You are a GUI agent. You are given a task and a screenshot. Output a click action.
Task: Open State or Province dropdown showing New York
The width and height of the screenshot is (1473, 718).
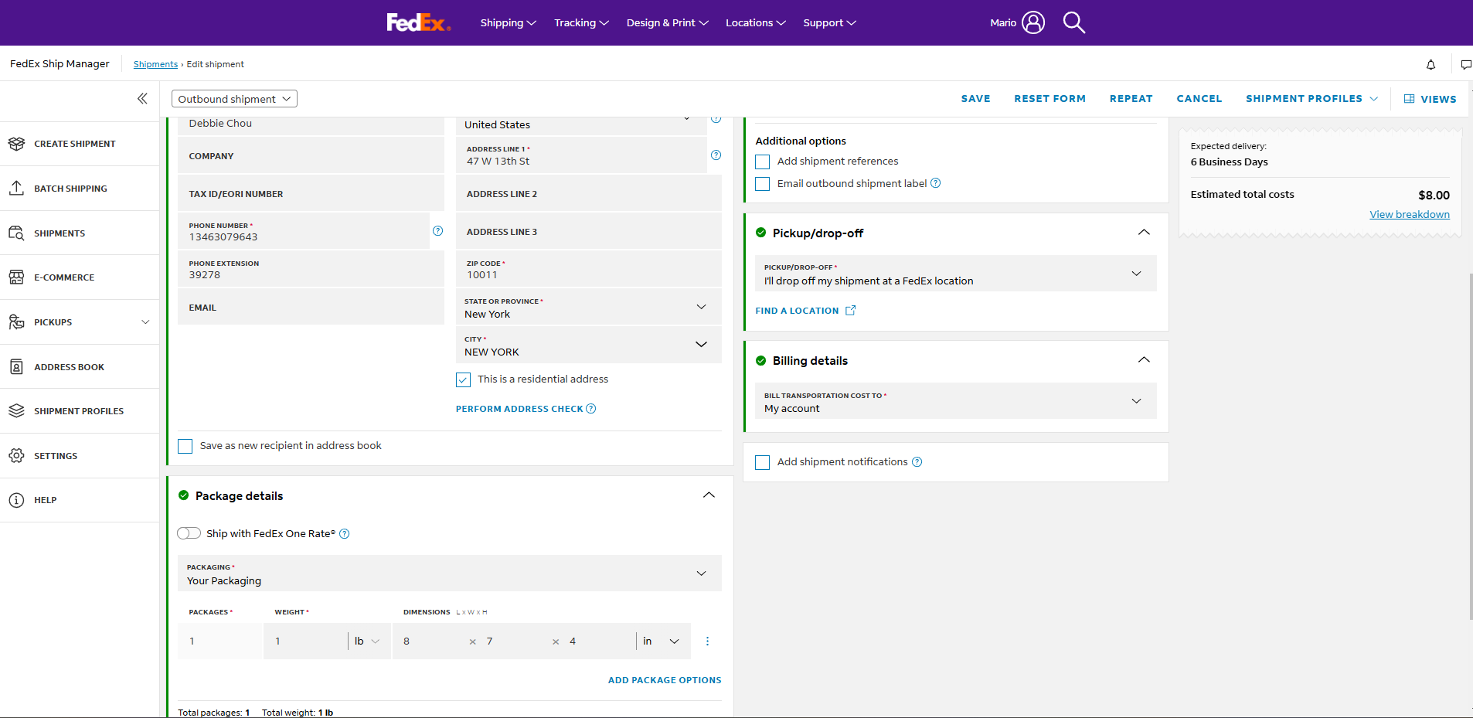[x=589, y=307]
